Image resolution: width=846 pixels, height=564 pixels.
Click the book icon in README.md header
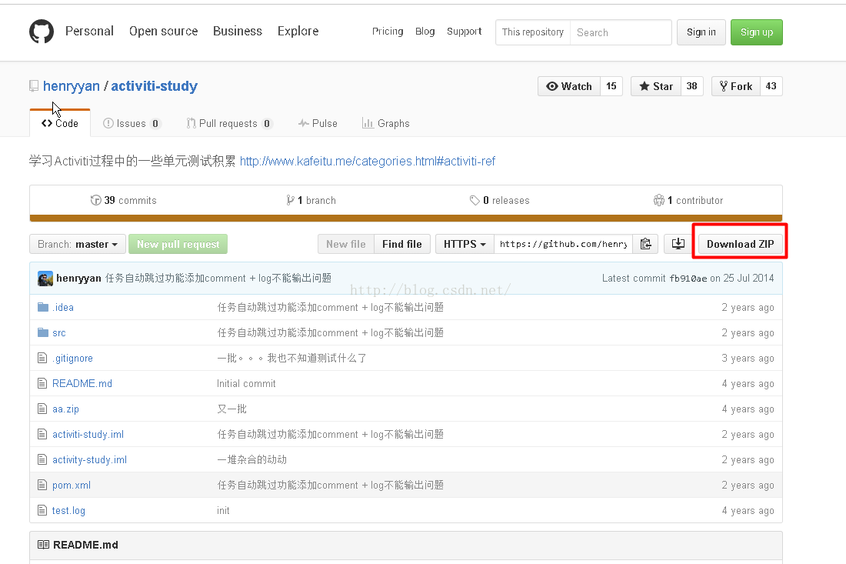(x=43, y=545)
